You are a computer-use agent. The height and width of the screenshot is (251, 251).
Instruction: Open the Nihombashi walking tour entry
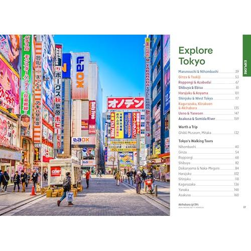pos(208,147)
